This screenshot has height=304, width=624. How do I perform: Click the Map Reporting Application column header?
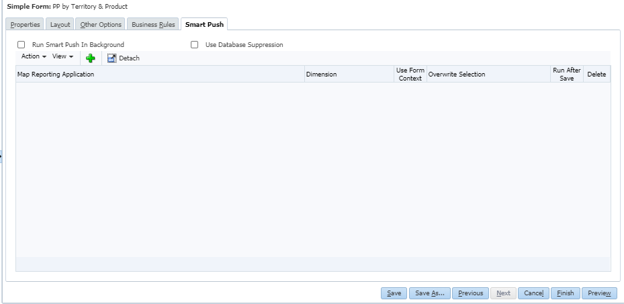[x=56, y=74]
